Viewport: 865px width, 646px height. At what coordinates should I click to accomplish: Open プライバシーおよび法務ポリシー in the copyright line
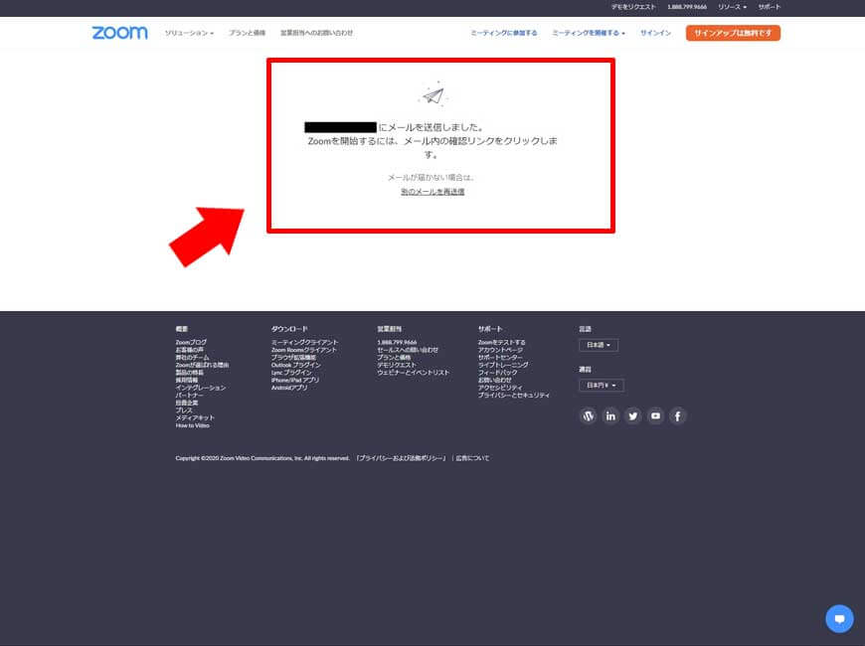400,458
